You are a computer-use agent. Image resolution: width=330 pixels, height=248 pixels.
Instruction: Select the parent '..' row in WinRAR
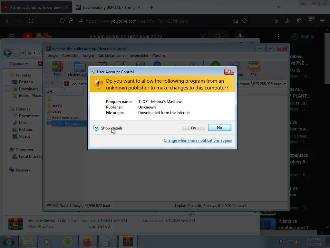[51, 99]
